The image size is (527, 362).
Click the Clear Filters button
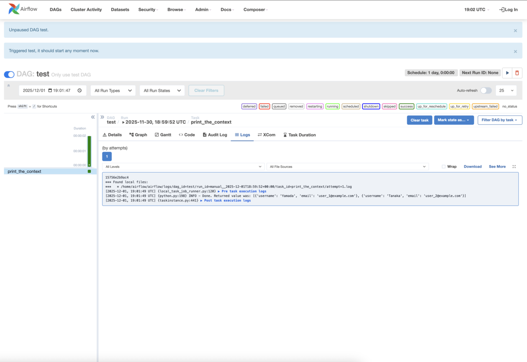pos(206,90)
